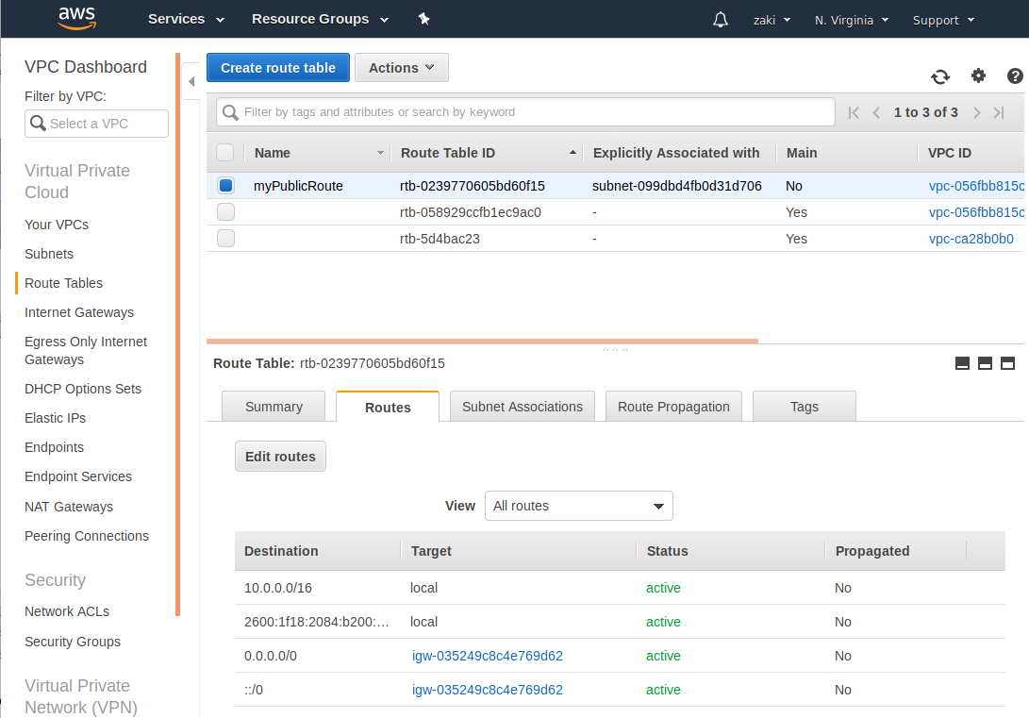Screen dimensions: 1029x718
Task: Go to Route Tables in sidebar
Action: pyautogui.click(x=63, y=283)
